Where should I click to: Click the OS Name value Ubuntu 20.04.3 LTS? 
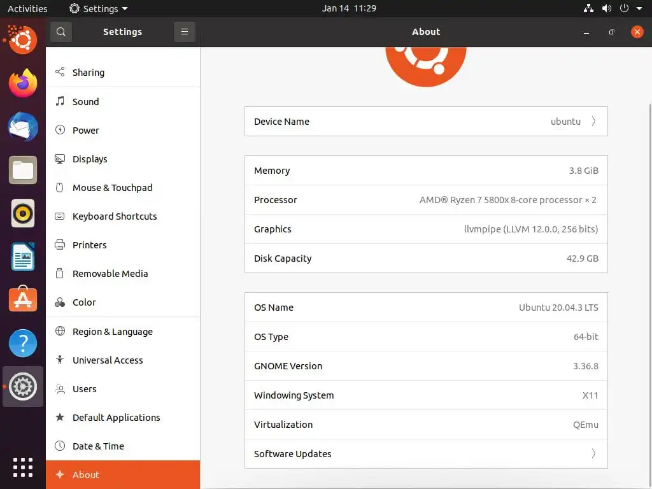(558, 308)
